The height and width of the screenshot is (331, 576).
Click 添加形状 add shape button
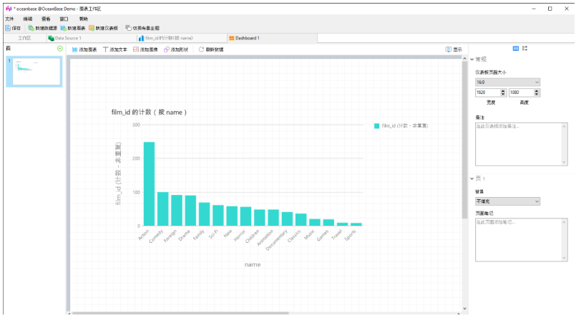(x=176, y=49)
